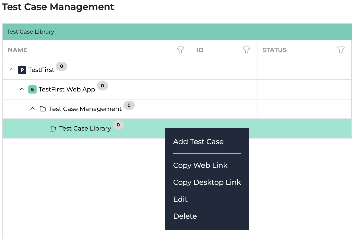
Task: Click the count badge beside TestFirst
Action: pyautogui.click(x=62, y=66)
